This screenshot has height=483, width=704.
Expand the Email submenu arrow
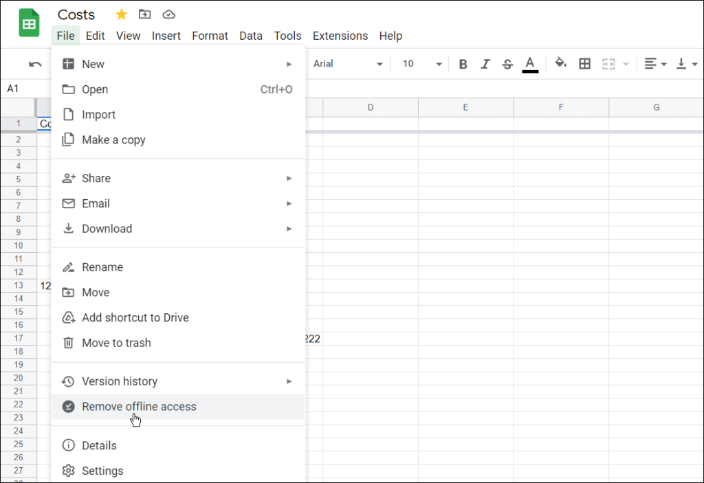pyautogui.click(x=289, y=203)
